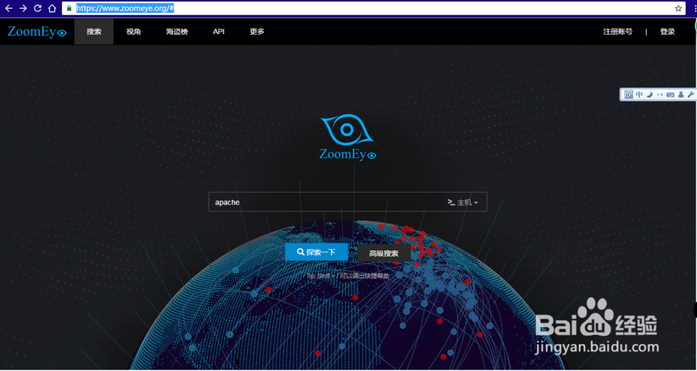Go forward with the browser forward arrow
This screenshot has height=371, width=697.
coord(23,8)
